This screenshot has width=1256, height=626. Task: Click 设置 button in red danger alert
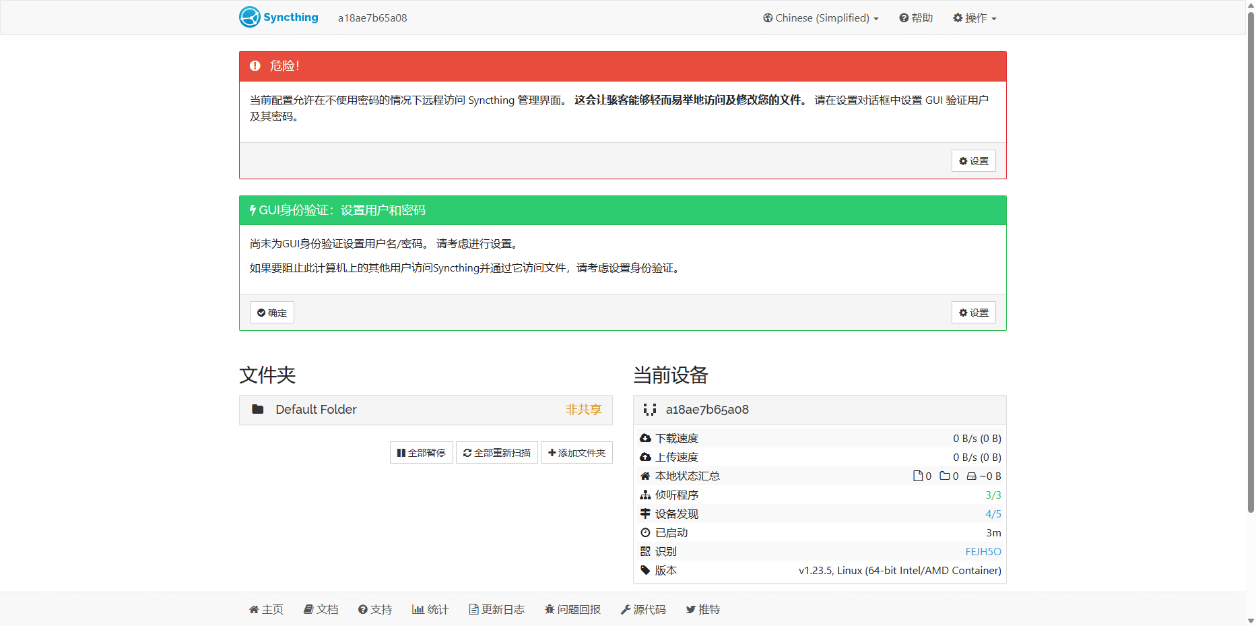(x=973, y=161)
